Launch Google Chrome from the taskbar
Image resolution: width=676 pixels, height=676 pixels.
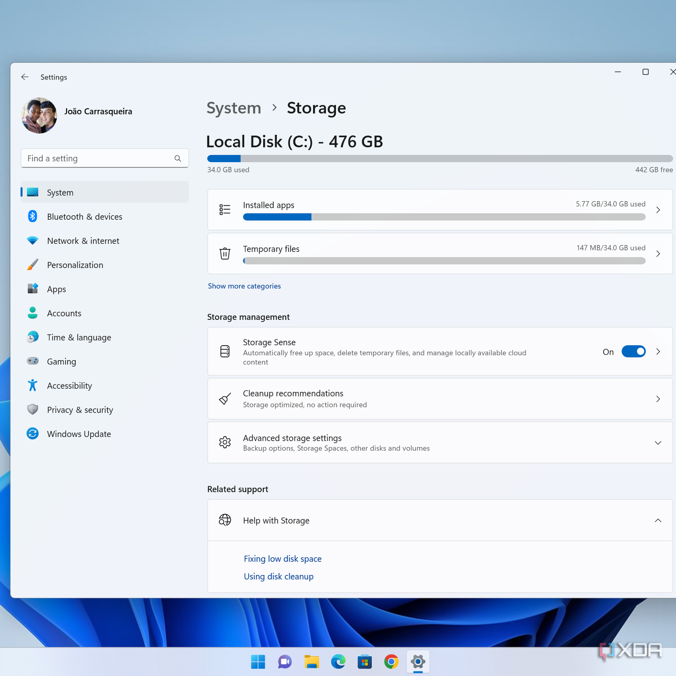[391, 662]
